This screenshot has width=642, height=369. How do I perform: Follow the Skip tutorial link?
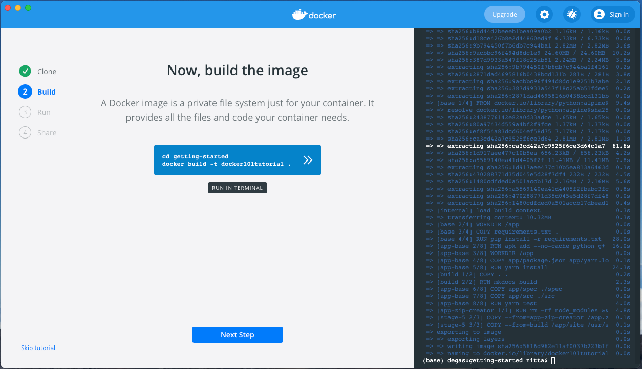38,348
